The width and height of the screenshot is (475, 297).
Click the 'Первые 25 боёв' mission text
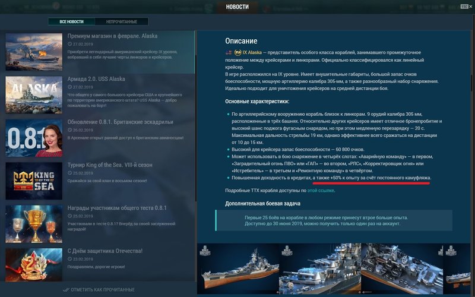point(326,220)
